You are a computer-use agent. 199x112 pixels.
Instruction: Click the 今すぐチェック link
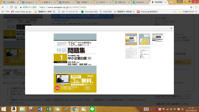17,103
